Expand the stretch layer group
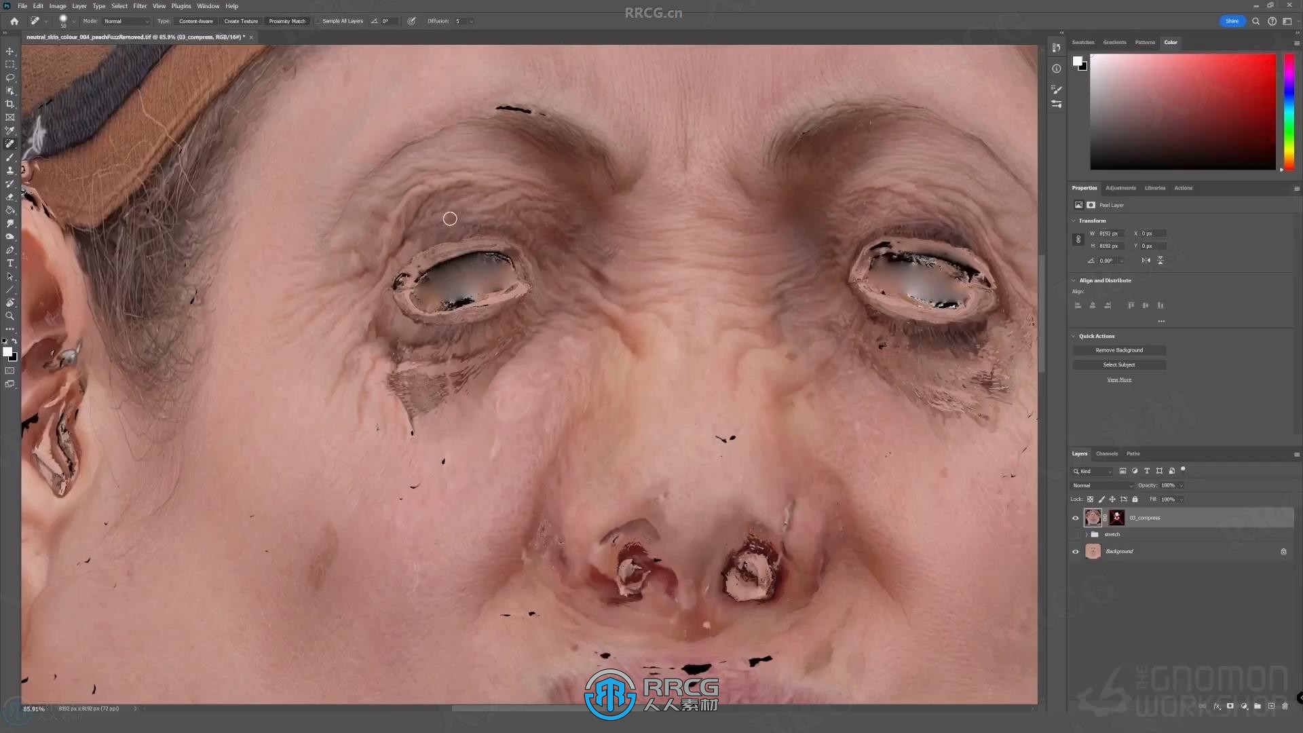The height and width of the screenshot is (733, 1303). [1087, 535]
